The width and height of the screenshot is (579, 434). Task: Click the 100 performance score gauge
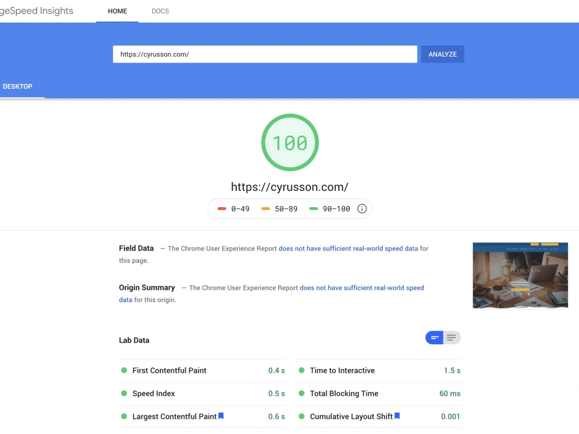[x=290, y=142]
